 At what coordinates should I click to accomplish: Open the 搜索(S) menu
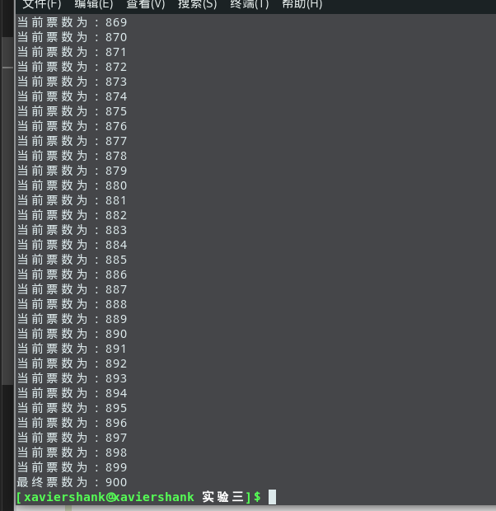click(x=197, y=5)
